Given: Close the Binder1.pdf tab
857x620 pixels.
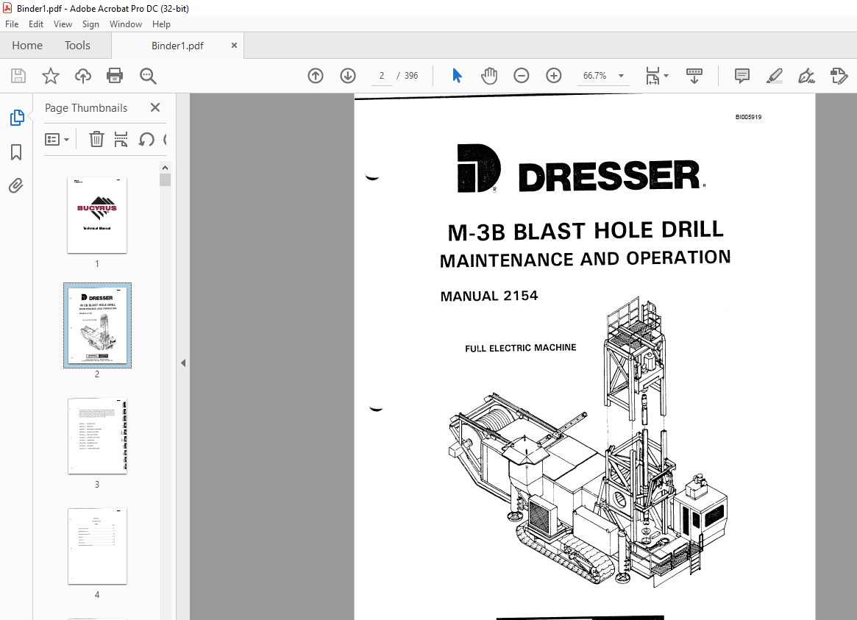Looking at the screenshot, I should 234,46.
